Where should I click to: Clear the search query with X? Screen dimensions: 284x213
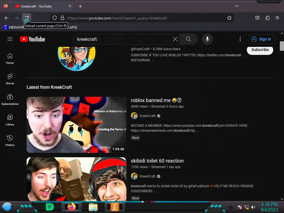[x=175, y=39]
